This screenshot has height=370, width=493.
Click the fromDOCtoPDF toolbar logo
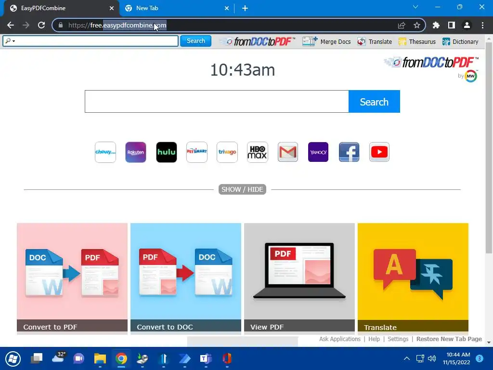tap(257, 41)
